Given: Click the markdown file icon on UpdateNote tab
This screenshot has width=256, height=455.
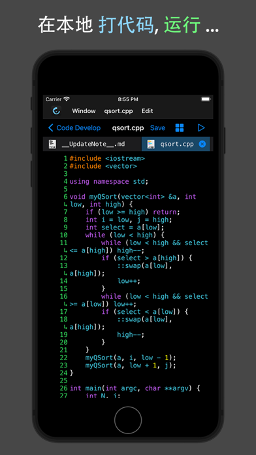Looking at the screenshot, I should [x=52, y=144].
